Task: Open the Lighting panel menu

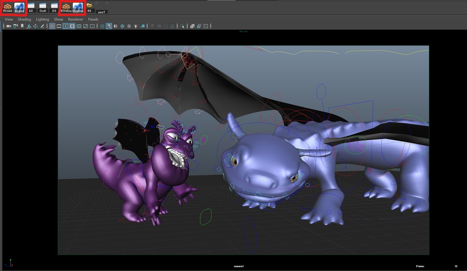Action: (42, 19)
